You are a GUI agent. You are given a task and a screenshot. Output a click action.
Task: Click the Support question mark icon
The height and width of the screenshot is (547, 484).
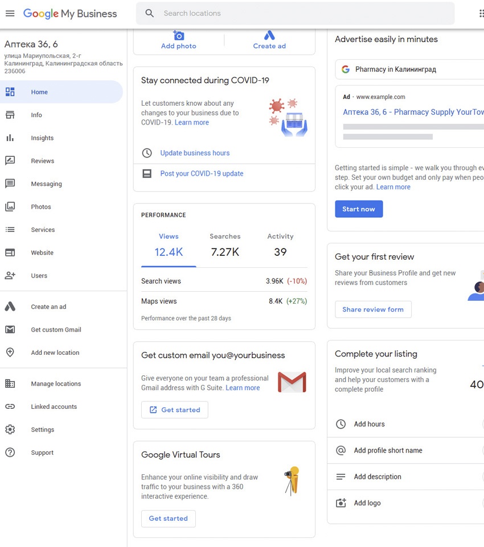pyautogui.click(x=10, y=452)
